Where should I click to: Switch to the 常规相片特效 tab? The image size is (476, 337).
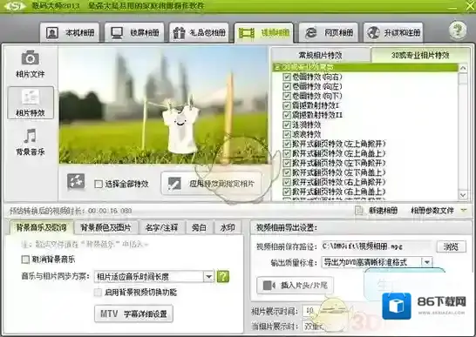tap(321, 55)
